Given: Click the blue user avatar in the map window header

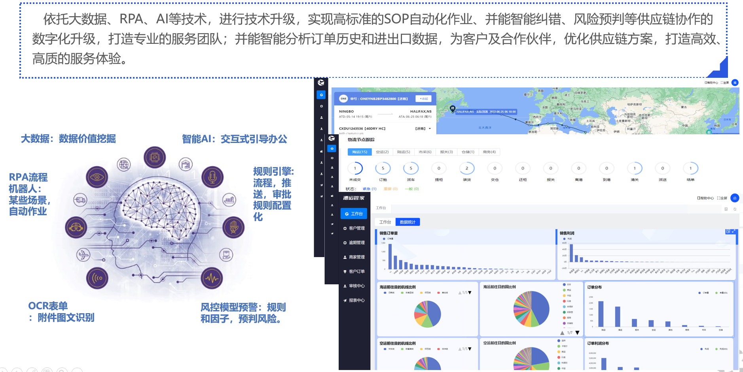Looking at the screenshot, I should [x=735, y=83].
